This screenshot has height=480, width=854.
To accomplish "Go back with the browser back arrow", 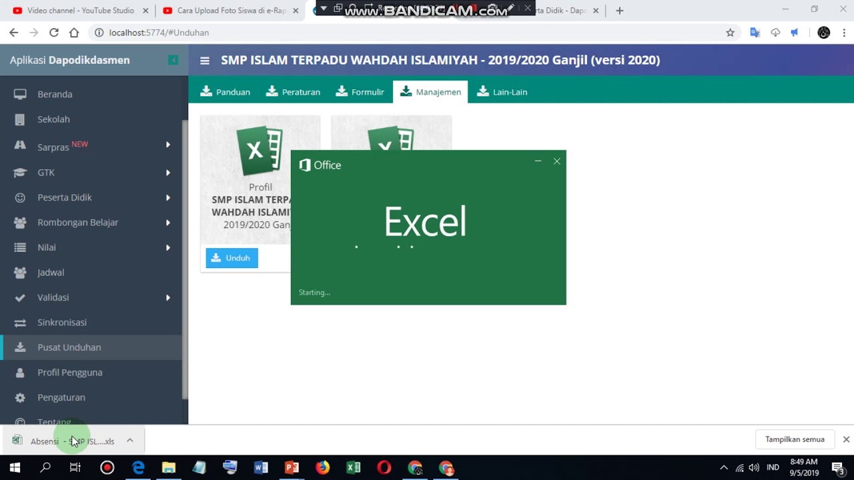I will [14, 33].
